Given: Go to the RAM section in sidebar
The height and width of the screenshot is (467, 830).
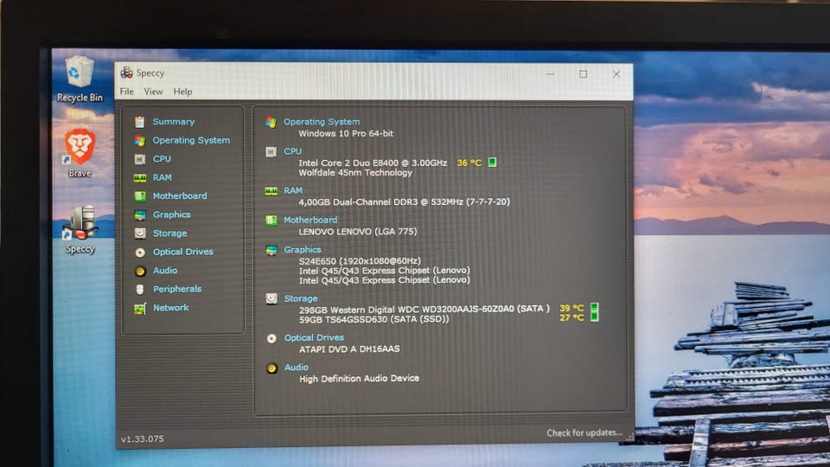Looking at the screenshot, I should coord(162,177).
